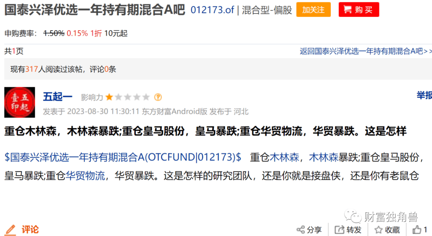This screenshot has width=432, height=236.
Task: Click the pencil 评论 comment icon
Action: (x=11, y=230)
